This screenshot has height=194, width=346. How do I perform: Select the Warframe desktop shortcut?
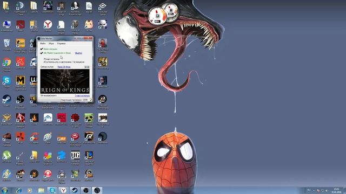pyautogui.click(x=48, y=120)
